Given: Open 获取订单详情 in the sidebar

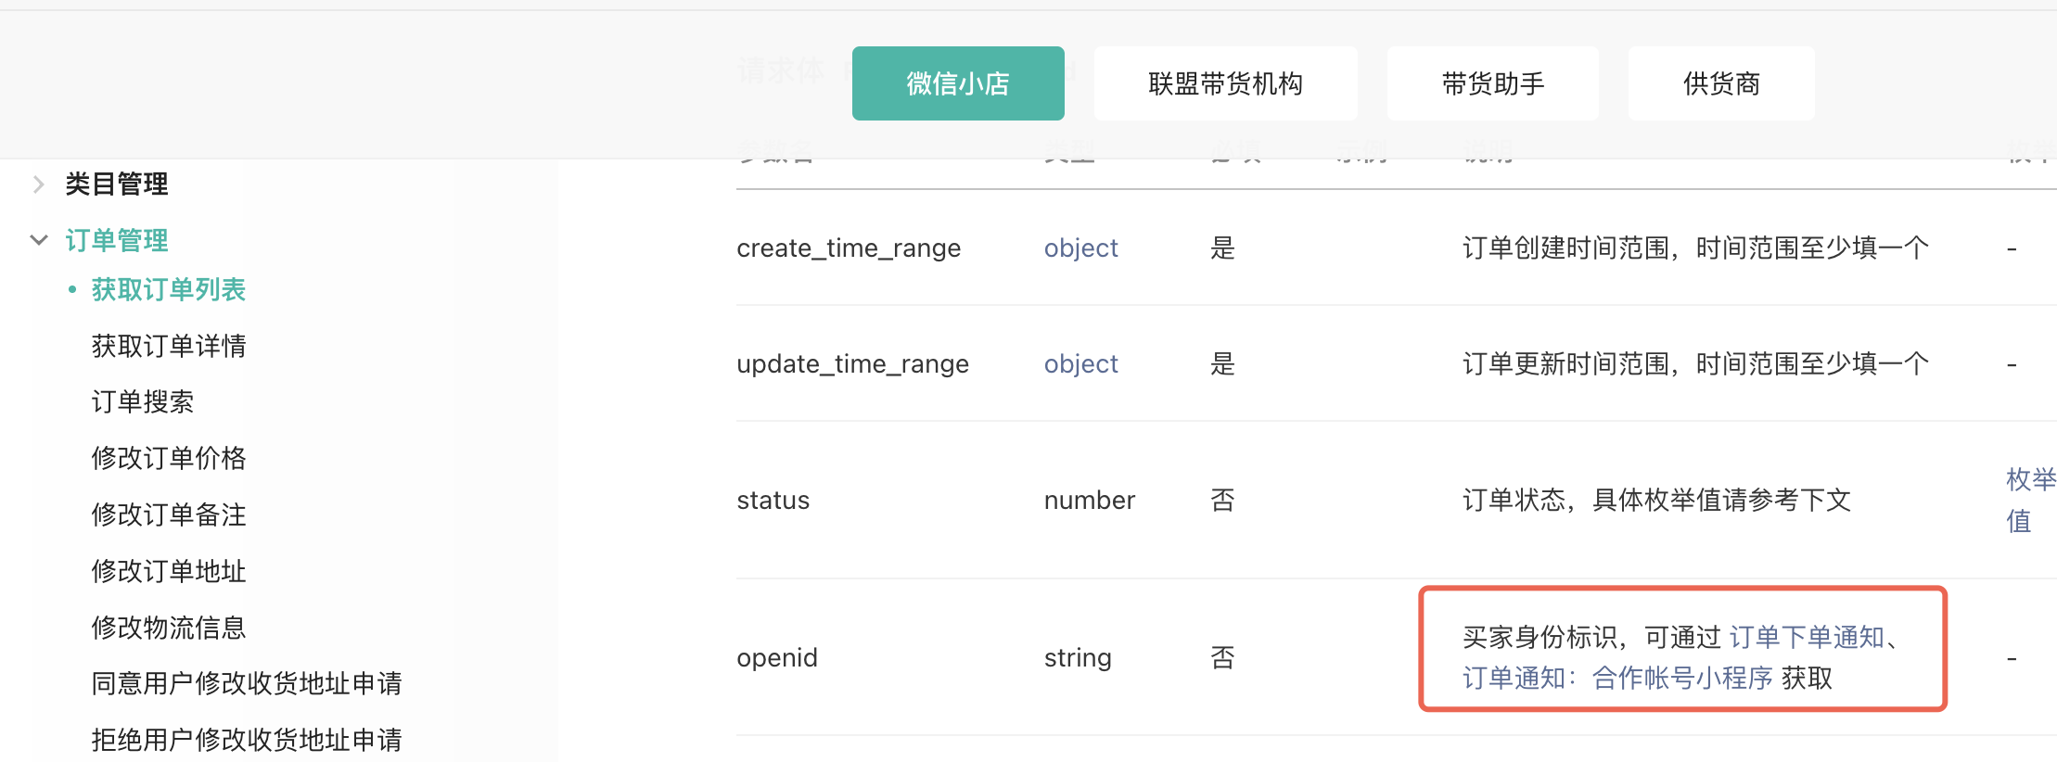Looking at the screenshot, I should [169, 346].
